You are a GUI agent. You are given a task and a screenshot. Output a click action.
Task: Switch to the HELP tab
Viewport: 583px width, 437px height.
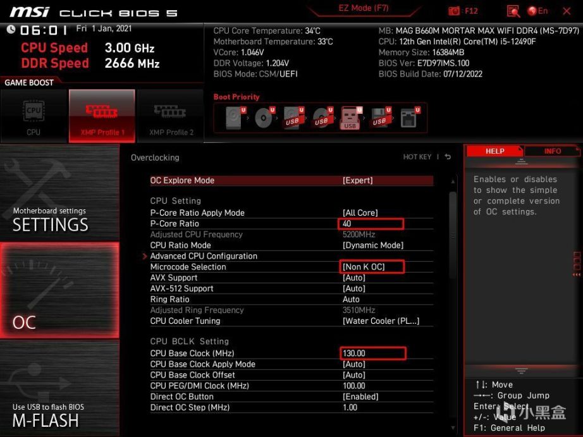tap(494, 151)
